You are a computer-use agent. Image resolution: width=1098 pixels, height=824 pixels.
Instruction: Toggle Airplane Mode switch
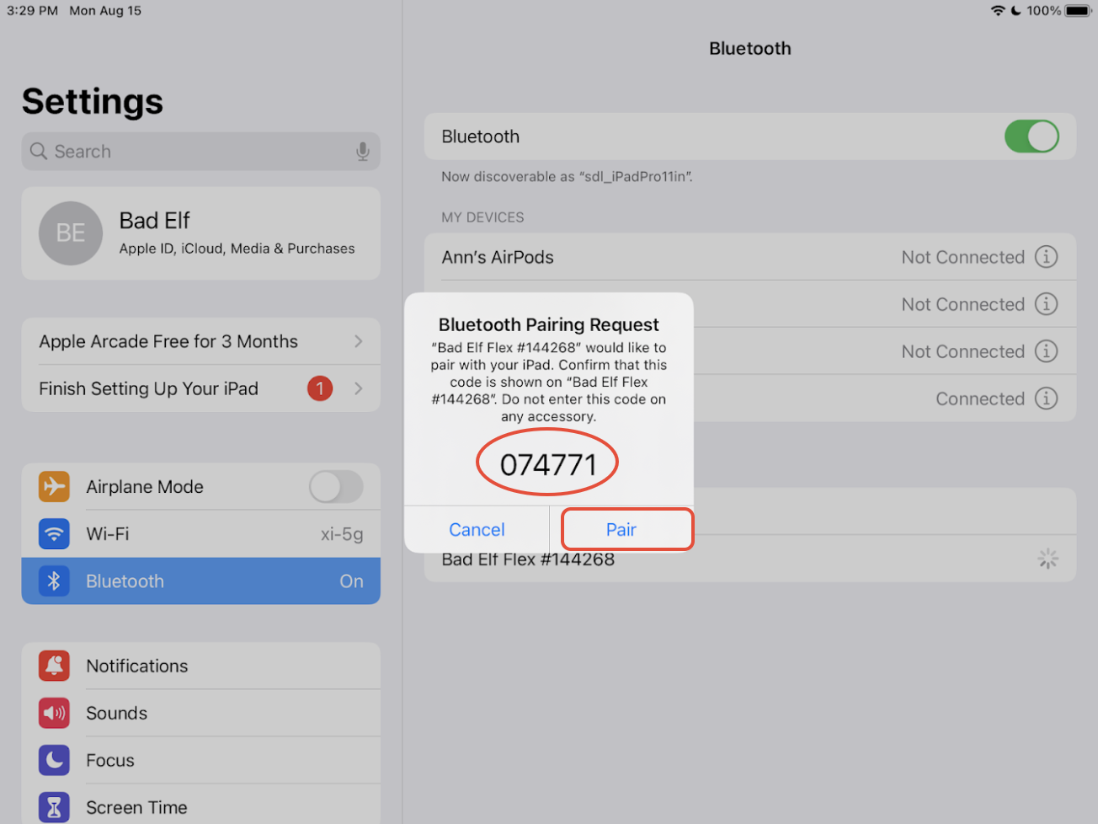(336, 487)
